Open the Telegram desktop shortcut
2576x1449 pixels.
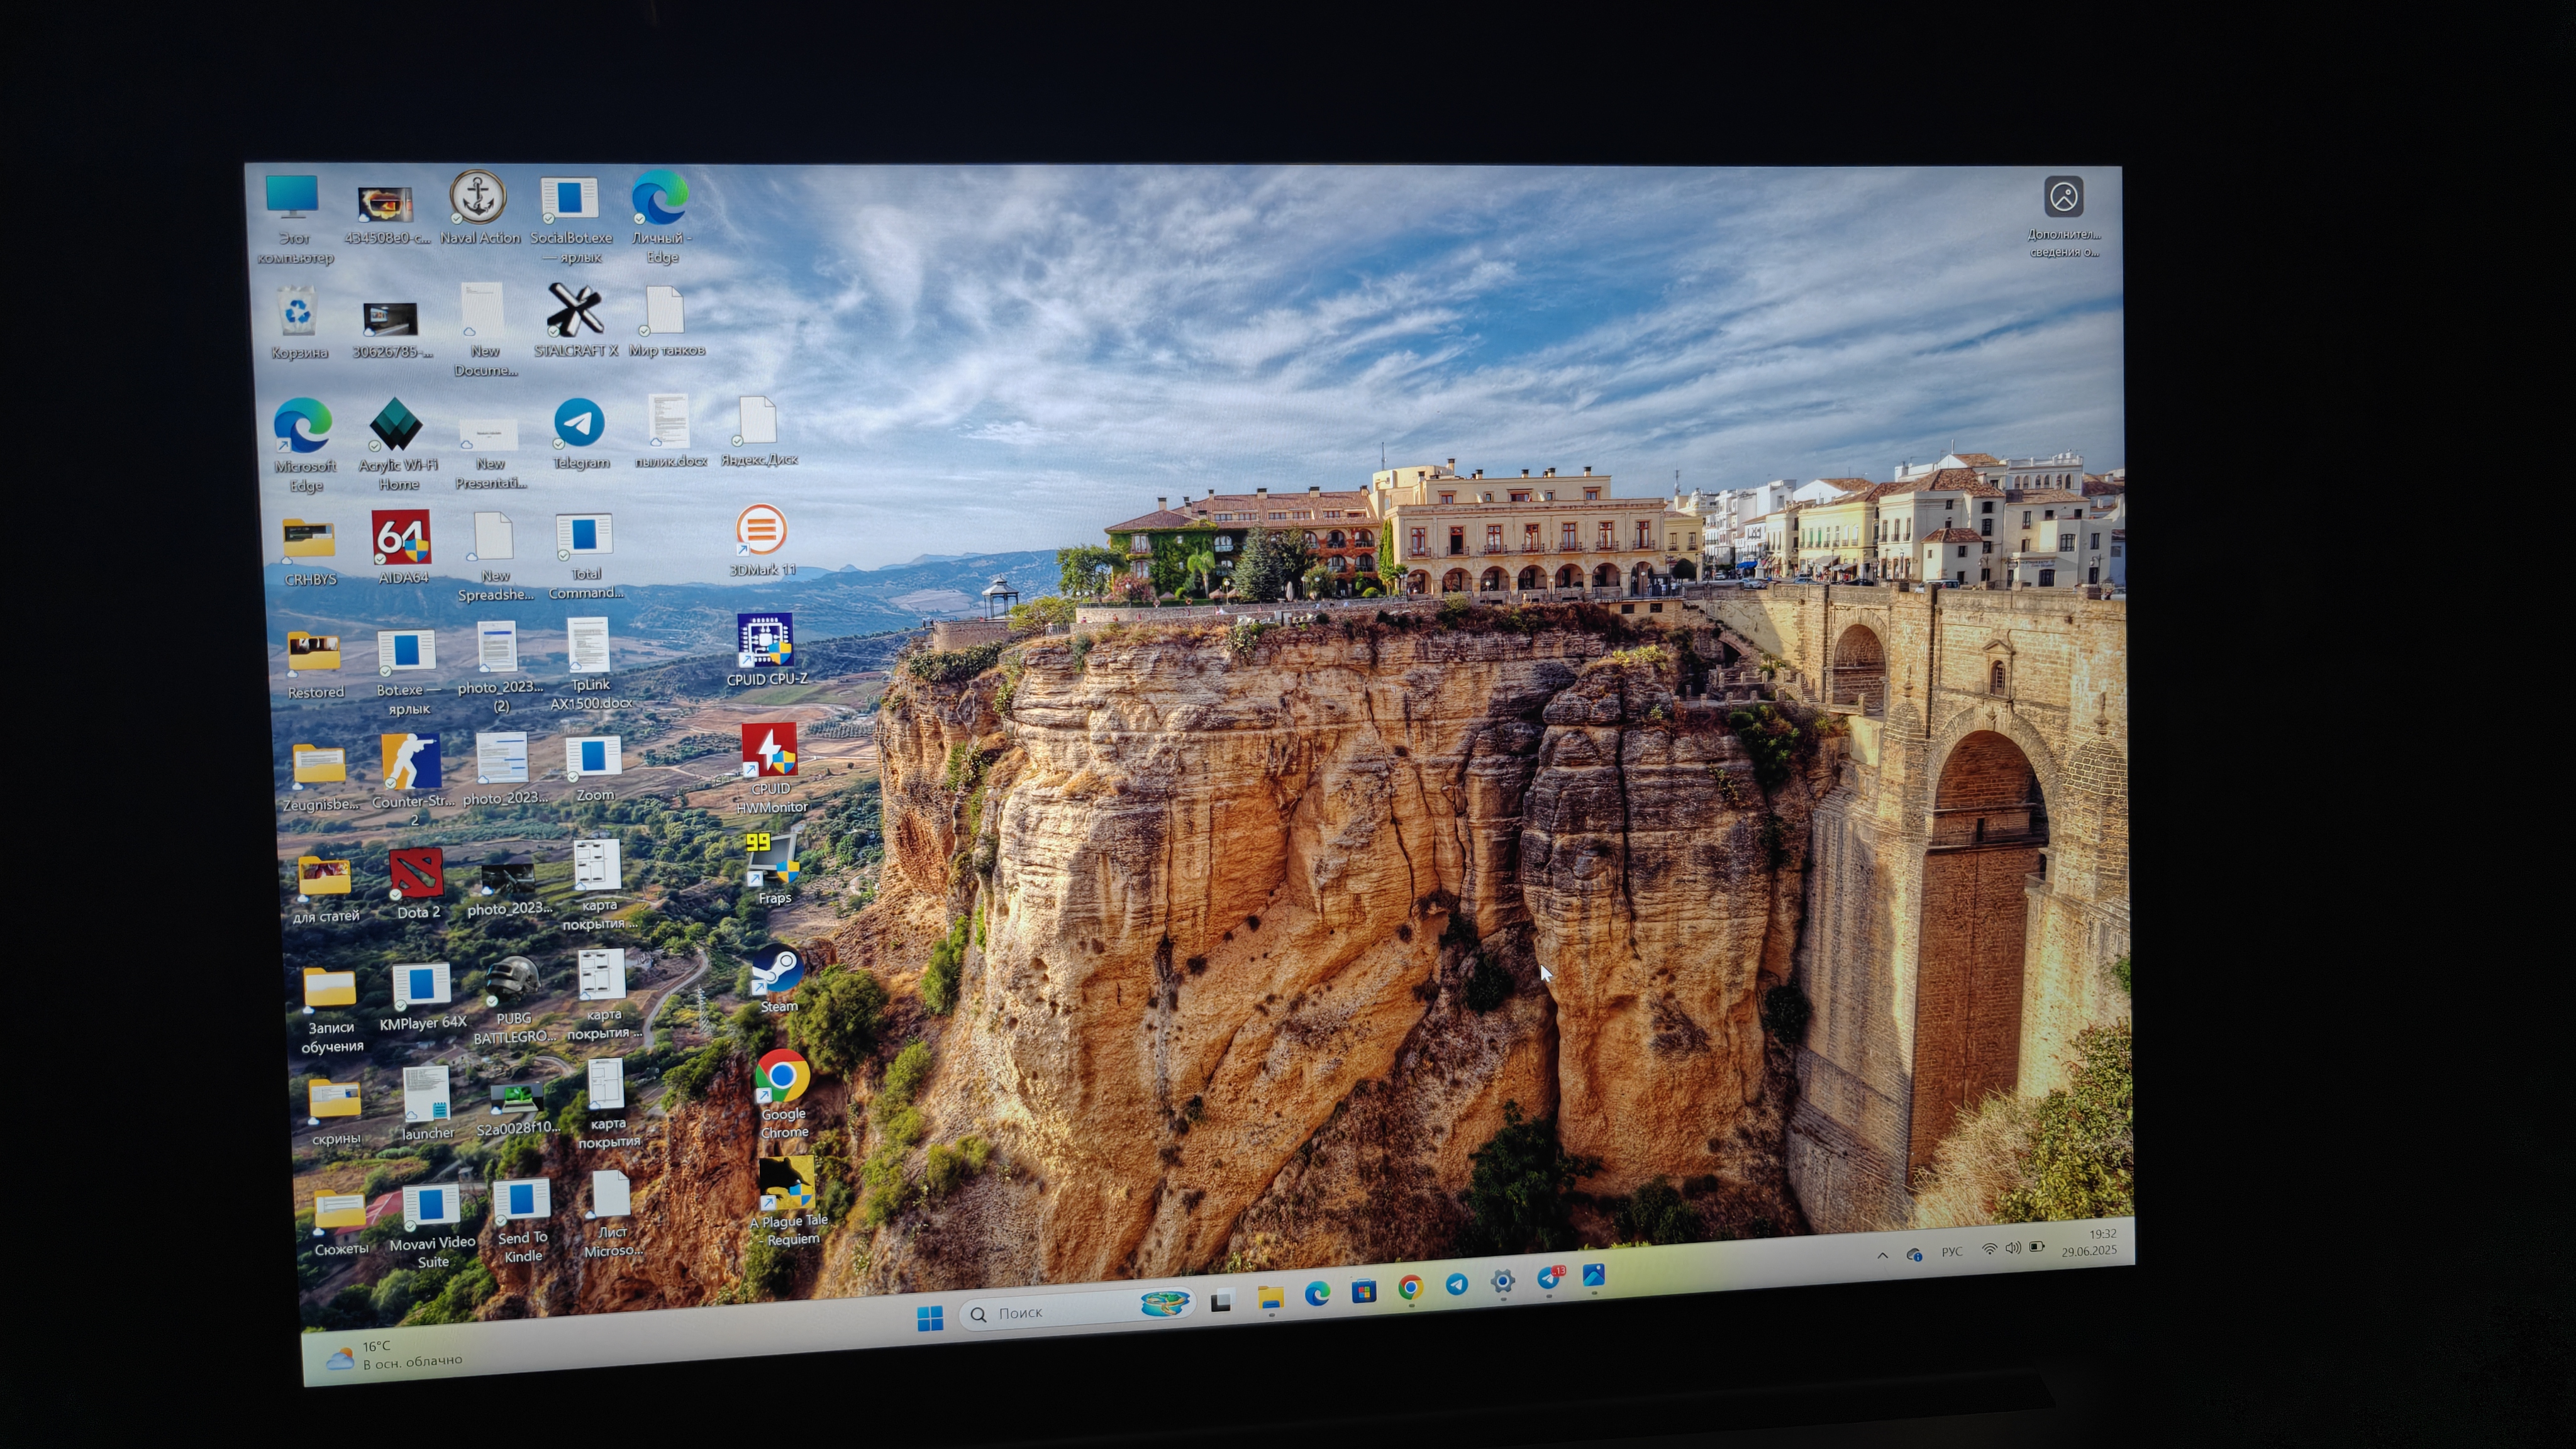(580, 434)
